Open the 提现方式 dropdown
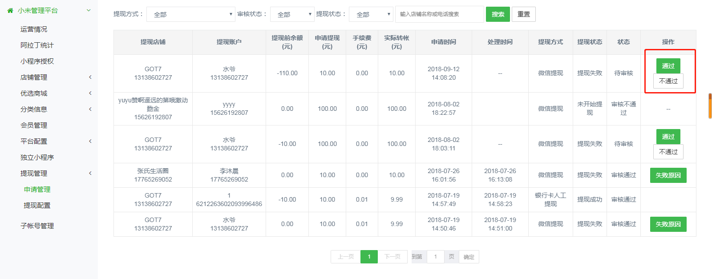Viewport: 712px width, 279px height. [x=190, y=14]
